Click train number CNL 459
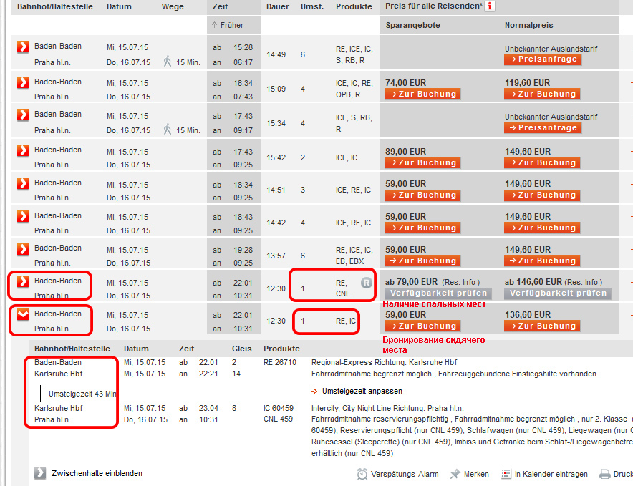 [278, 419]
